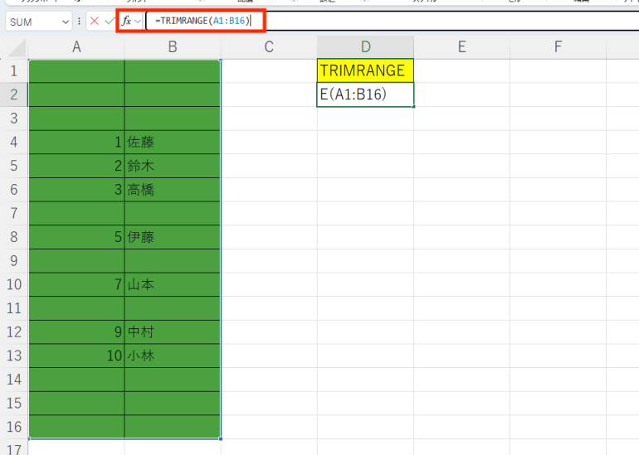Click the Select All corner above row 1
The width and height of the screenshot is (639, 455).
[x=15, y=47]
